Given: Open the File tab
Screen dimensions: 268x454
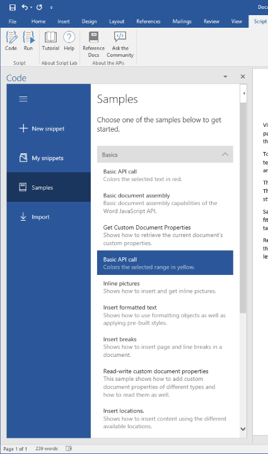Looking at the screenshot, I should (13, 21).
